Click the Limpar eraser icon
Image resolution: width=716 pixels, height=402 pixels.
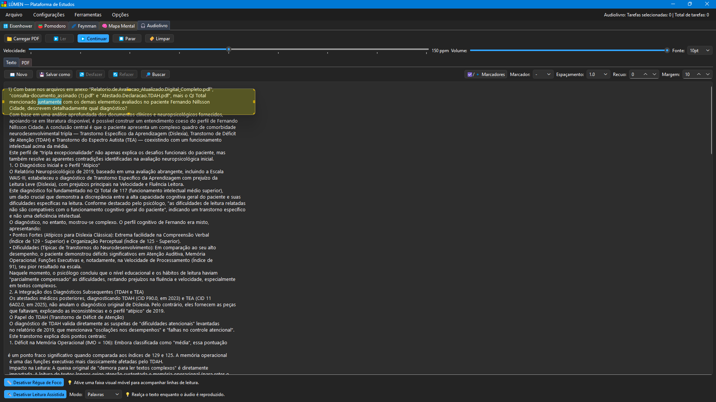coord(152,39)
